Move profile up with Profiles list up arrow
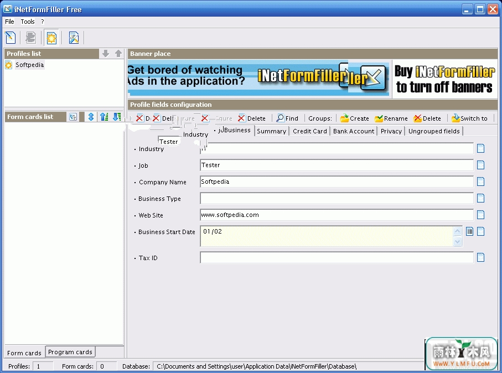502x373 pixels. (x=118, y=54)
